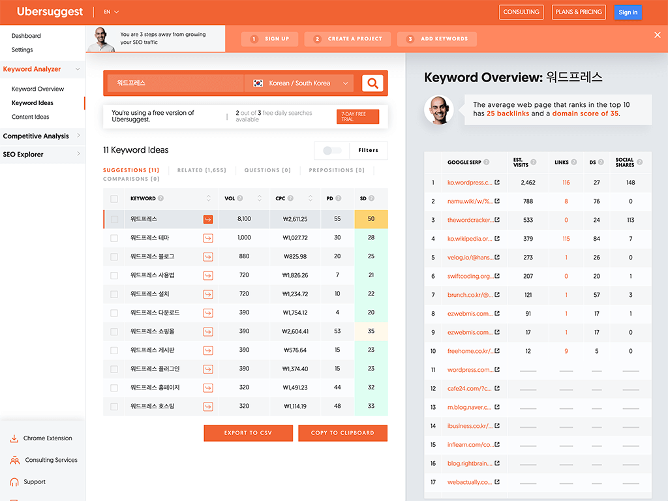Click the Support headset icon
Screen dimensions: 668x501
[14, 482]
